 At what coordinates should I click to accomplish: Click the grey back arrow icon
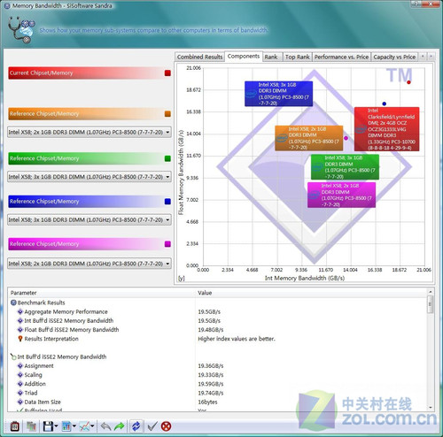[105, 426]
